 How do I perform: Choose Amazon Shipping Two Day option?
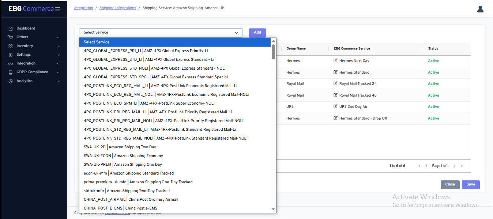(120, 147)
